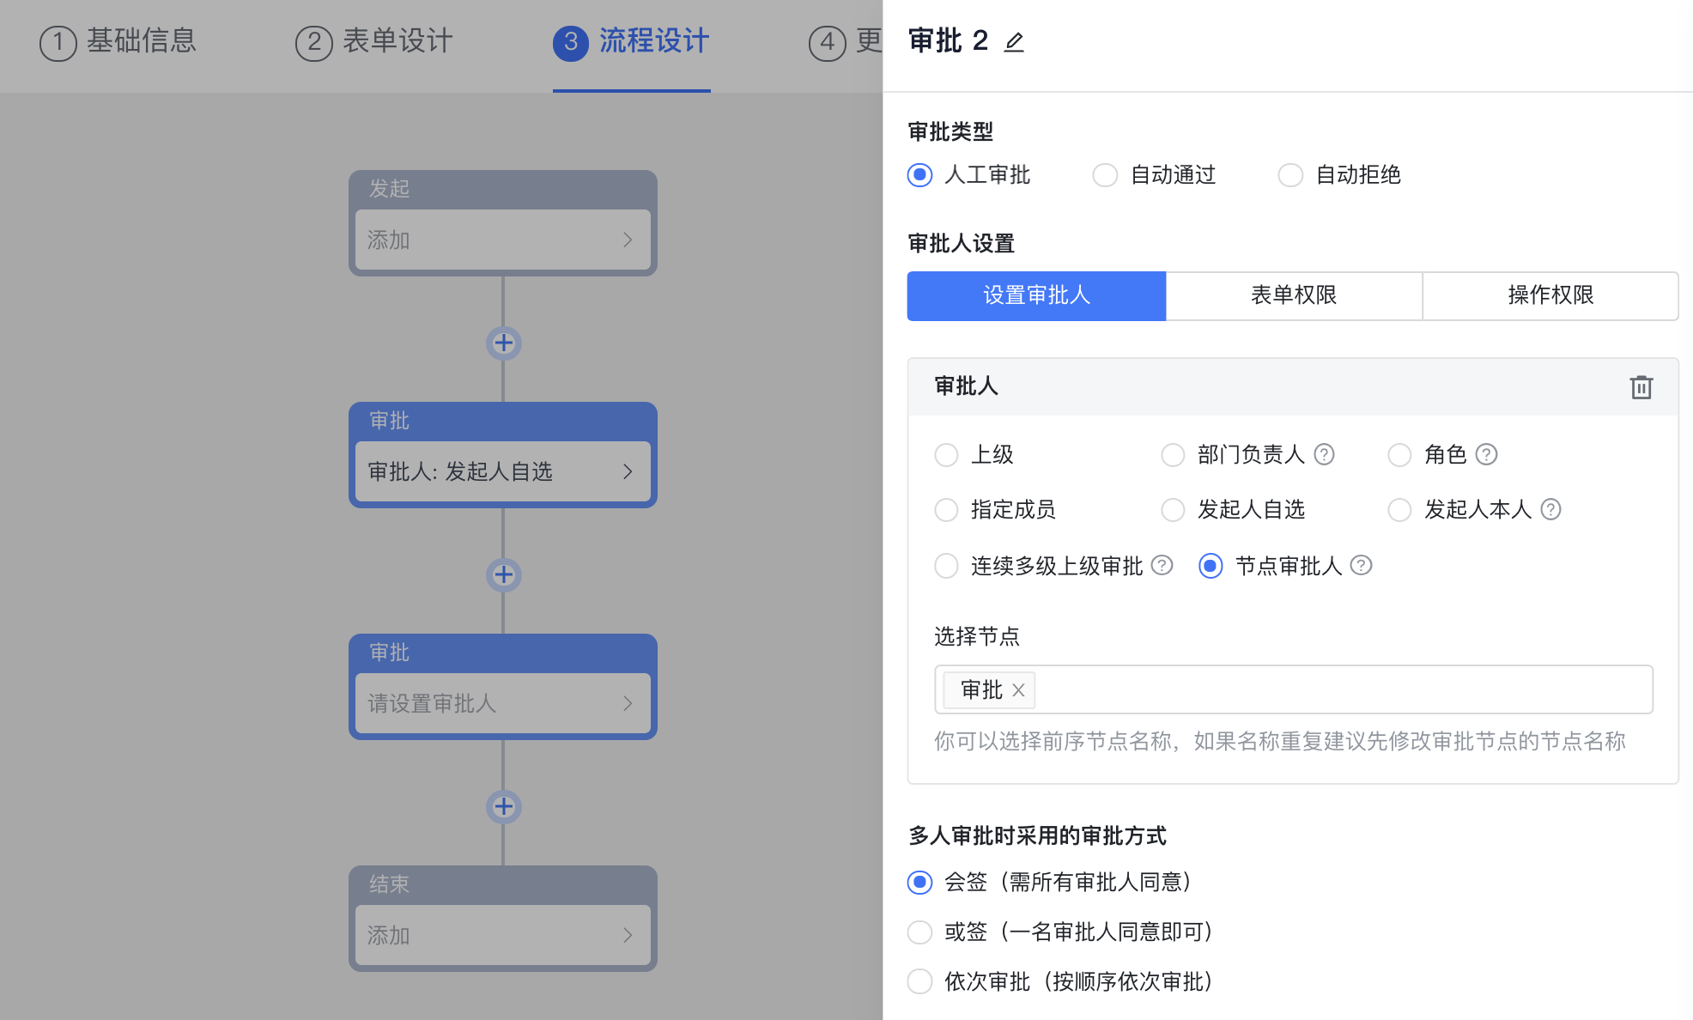Open the 请设置审批人 node chevron

628,703
